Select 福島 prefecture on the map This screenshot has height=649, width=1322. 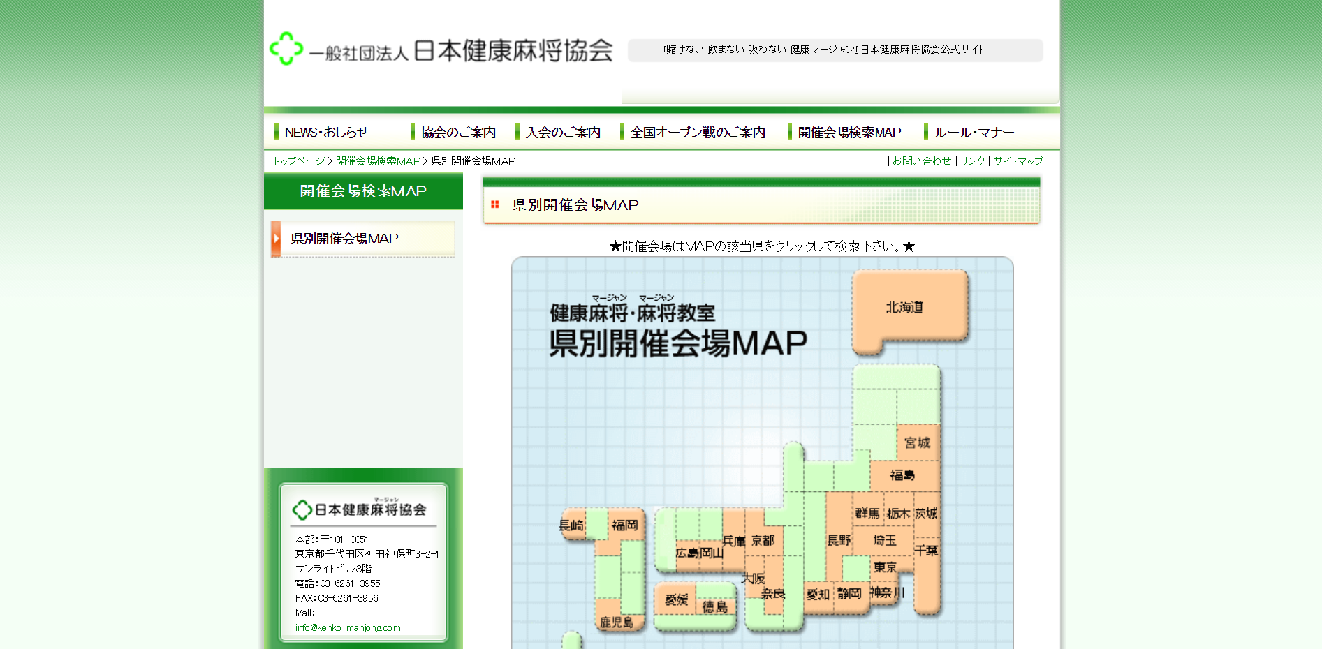coord(904,475)
